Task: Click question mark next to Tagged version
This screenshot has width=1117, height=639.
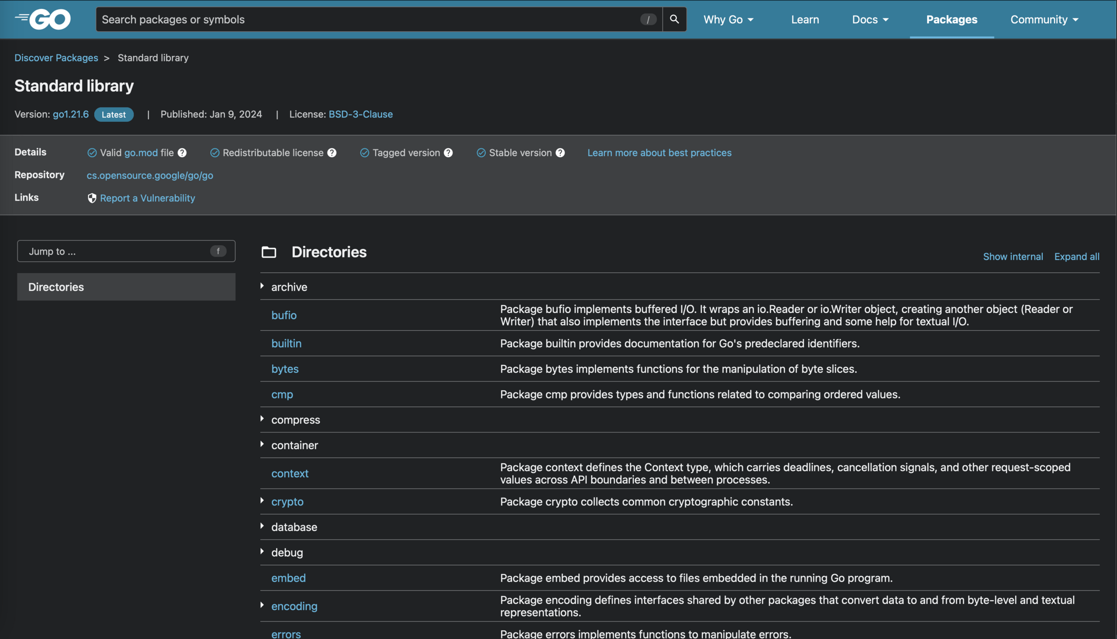Action: 448,153
